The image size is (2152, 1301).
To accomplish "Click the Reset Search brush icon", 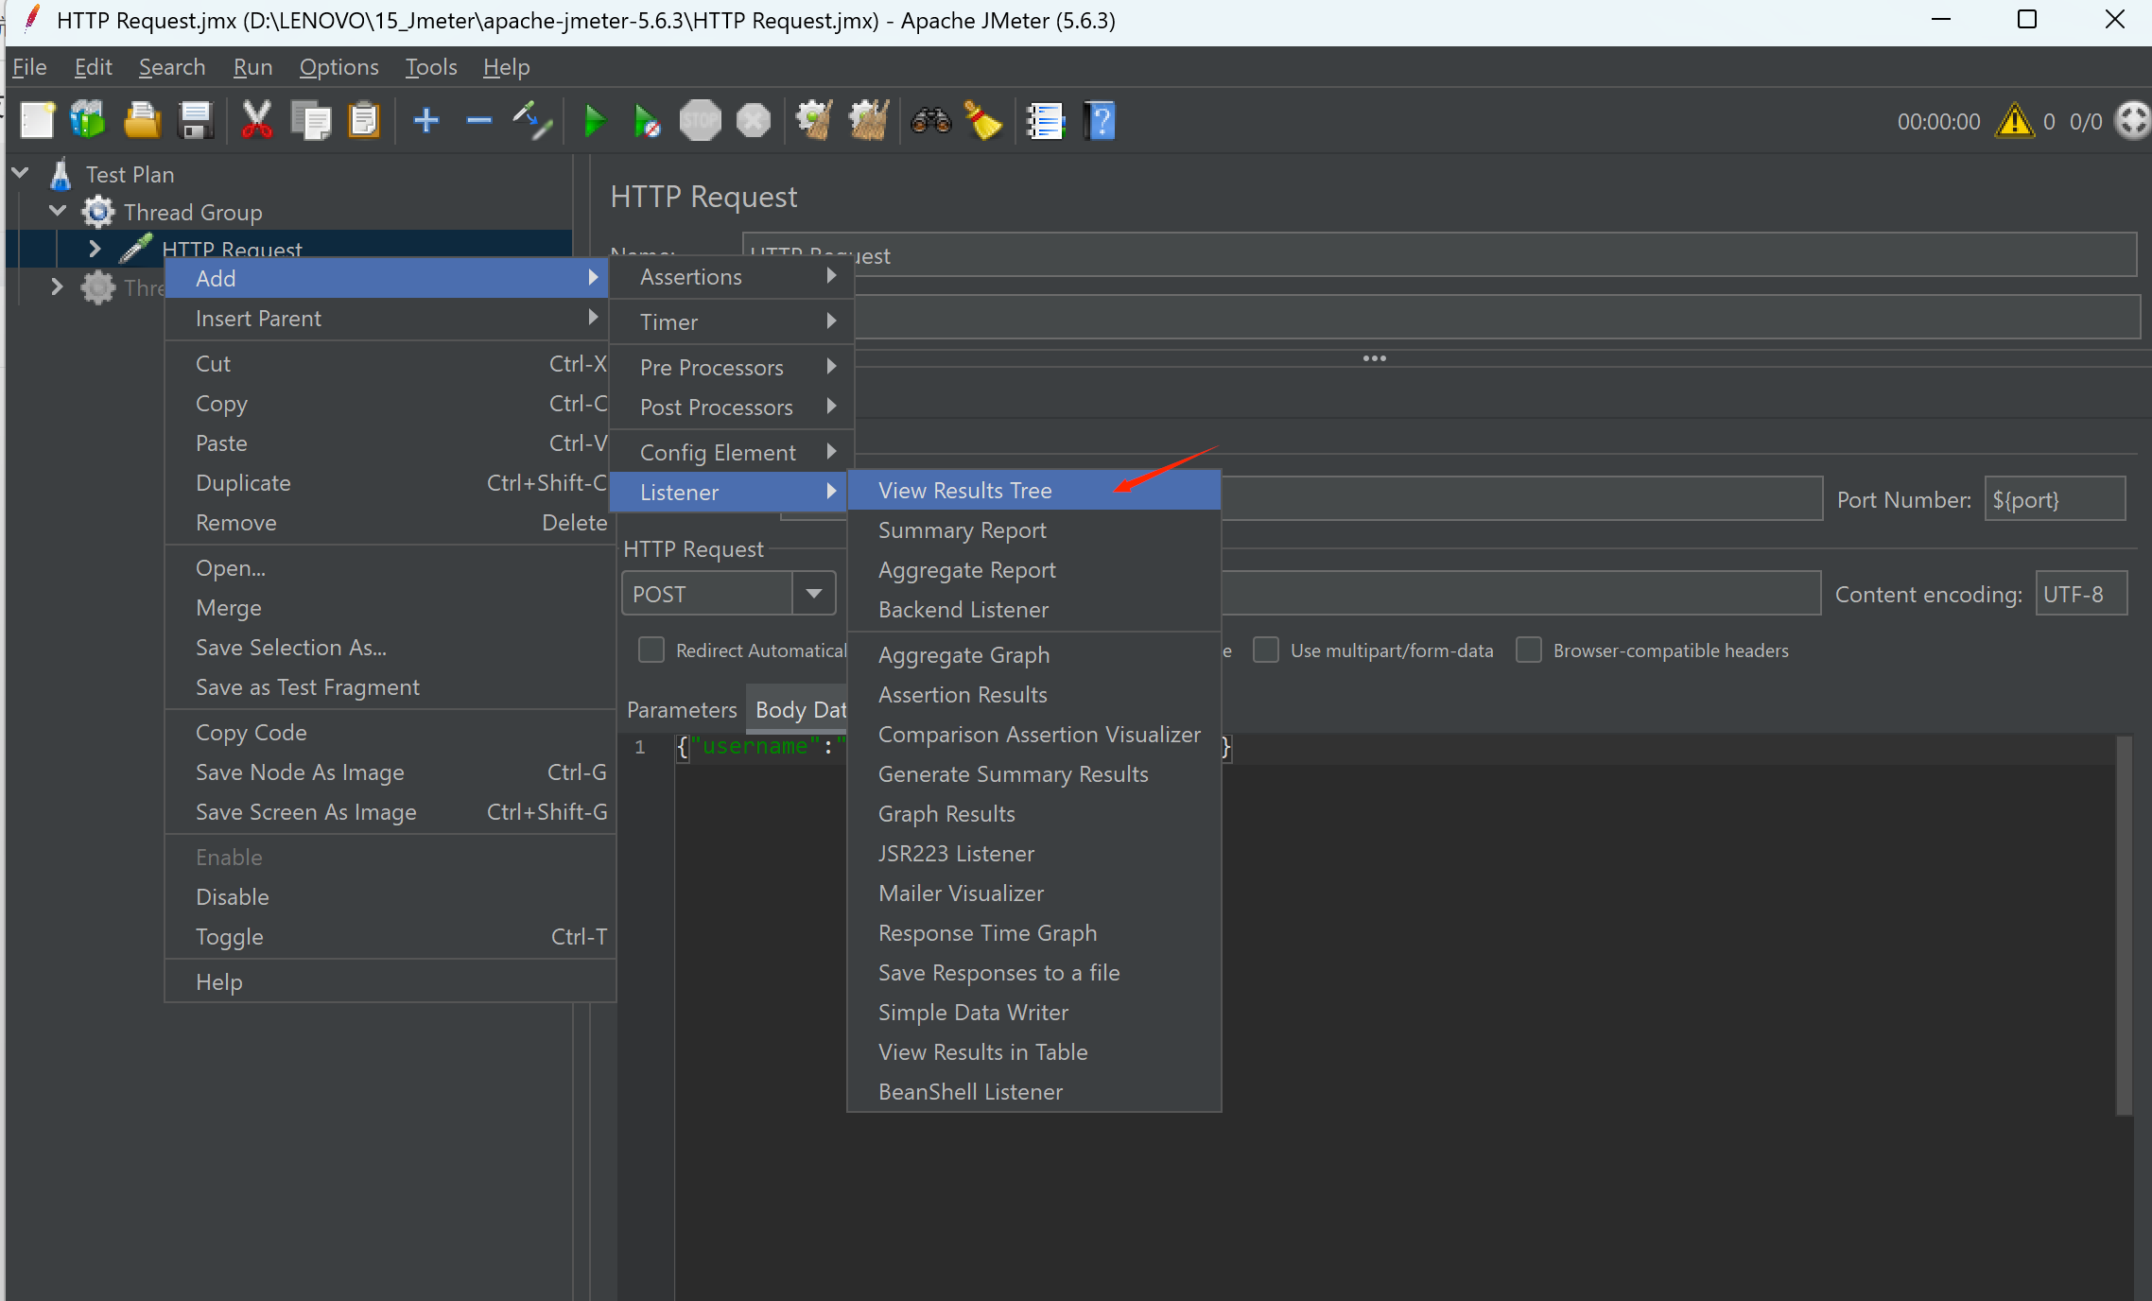I will [x=983, y=121].
